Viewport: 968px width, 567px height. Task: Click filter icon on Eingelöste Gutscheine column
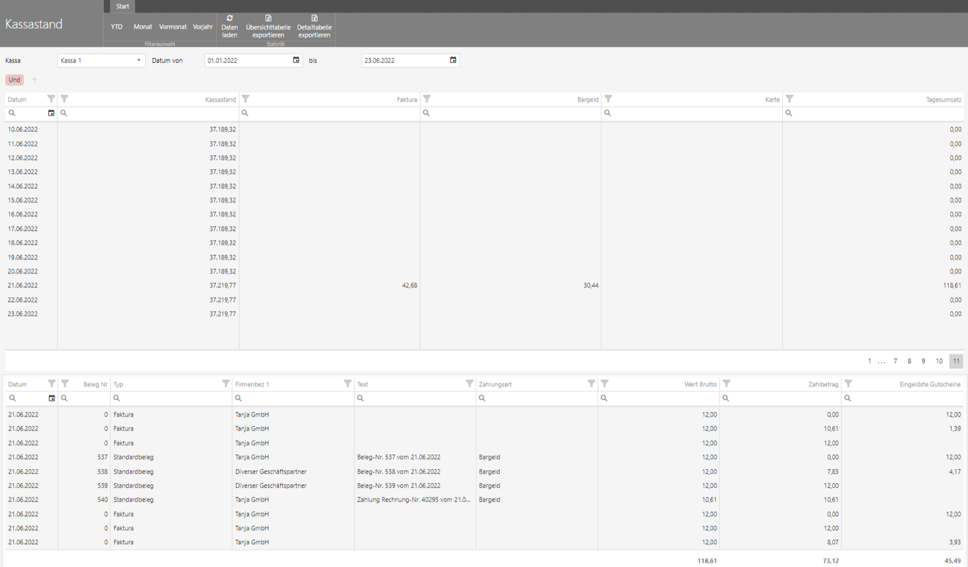pyautogui.click(x=848, y=383)
